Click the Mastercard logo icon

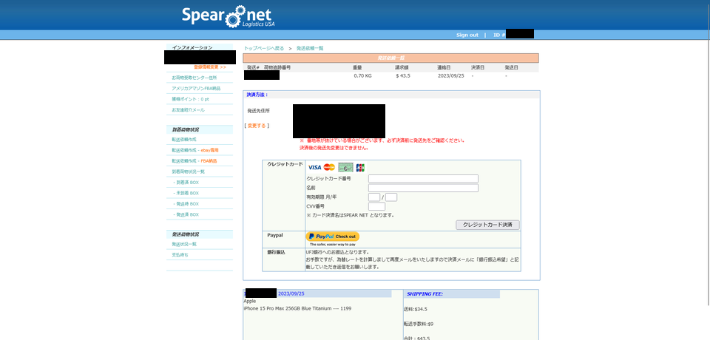[x=329, y=168]
